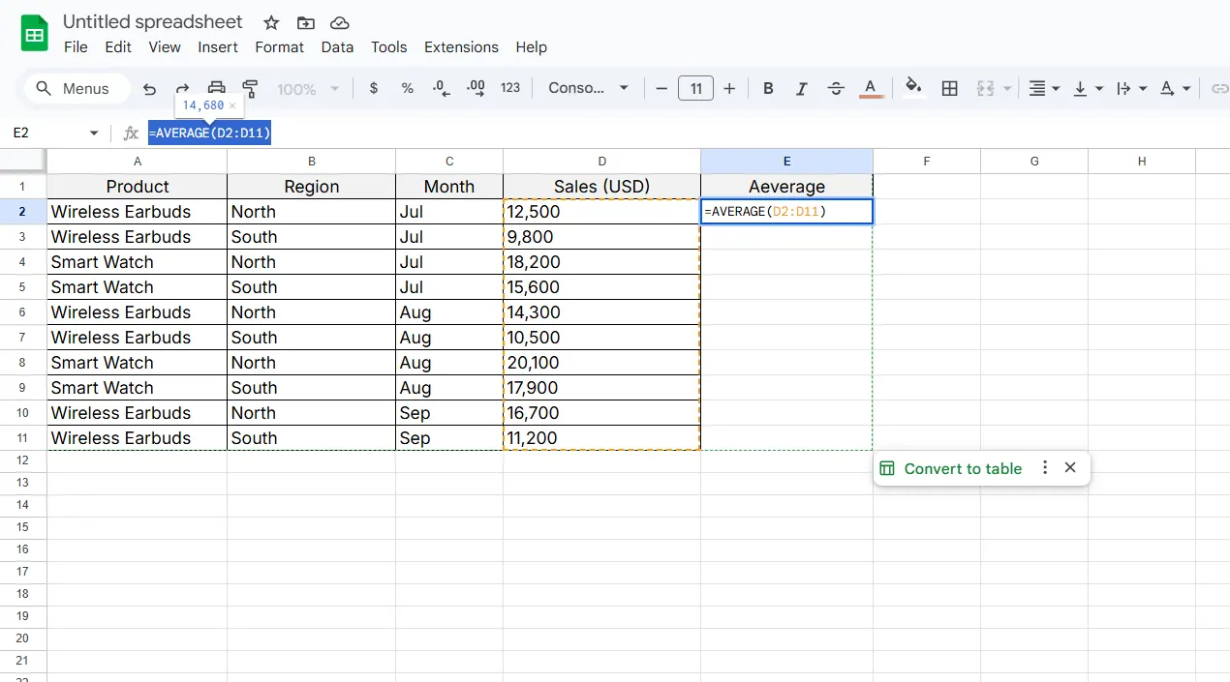This screenshot has height=682, width=1230.
Task: Toggle strikethrough formatting
Action: point(836,89)
